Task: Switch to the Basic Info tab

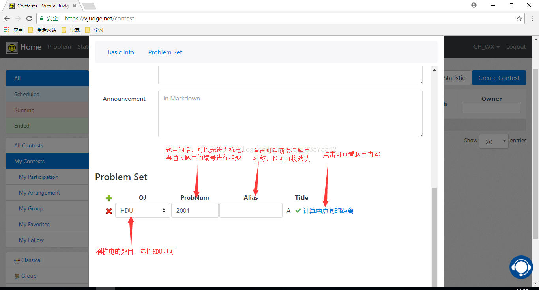Action: click(121, 52)
